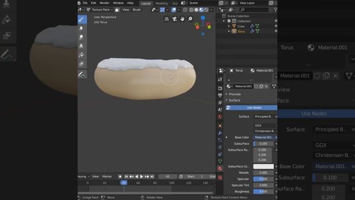Image resolution: width=355 pixels, height=200 pixels.
Task: Open the Modifiers wrench tab
Action: [x=220, y=133]
